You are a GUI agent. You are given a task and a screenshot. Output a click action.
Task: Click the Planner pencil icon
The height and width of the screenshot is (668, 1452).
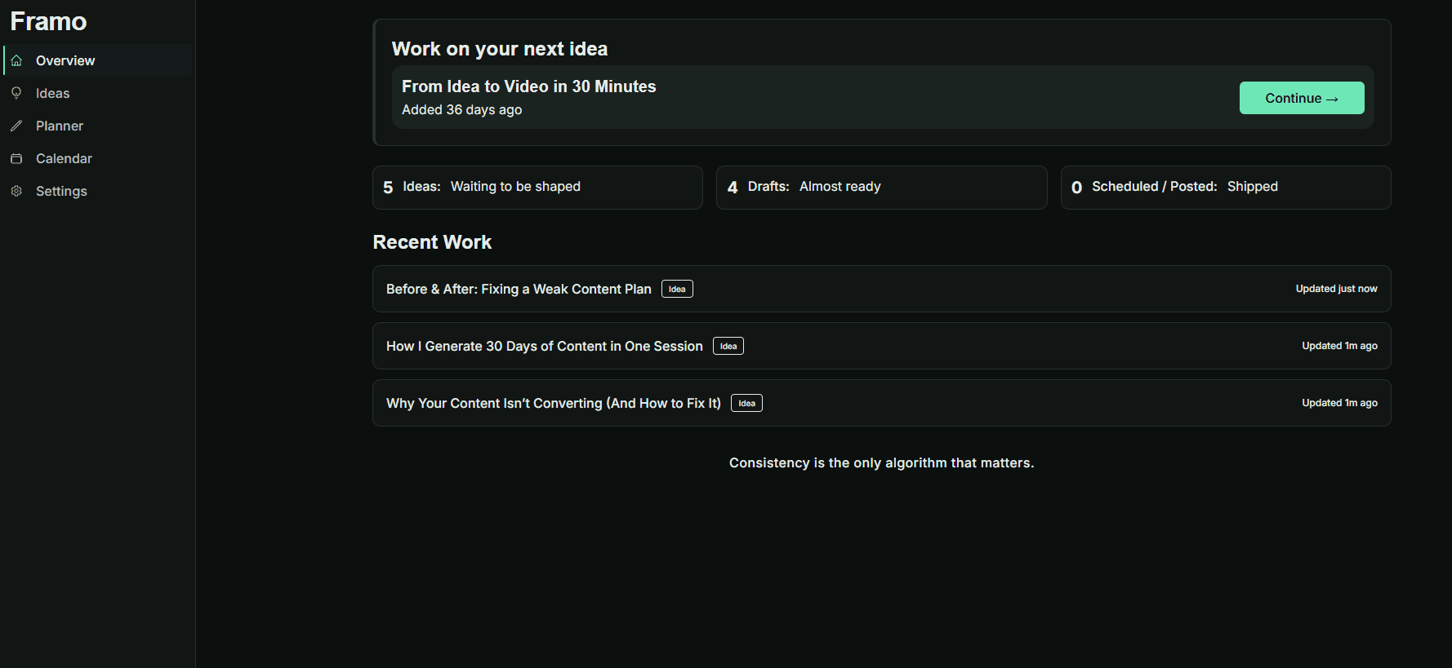pyautogui.click(x=16, y=126)
